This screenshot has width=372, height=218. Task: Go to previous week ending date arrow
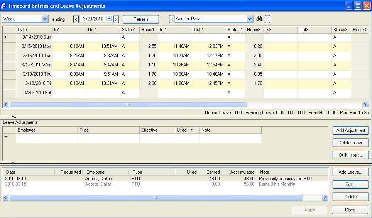pyautogui.click(x=76, y=19)
